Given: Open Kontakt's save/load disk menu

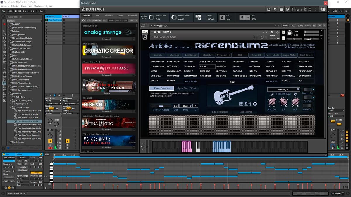Looking at the screenshot, I should [269, 9].
